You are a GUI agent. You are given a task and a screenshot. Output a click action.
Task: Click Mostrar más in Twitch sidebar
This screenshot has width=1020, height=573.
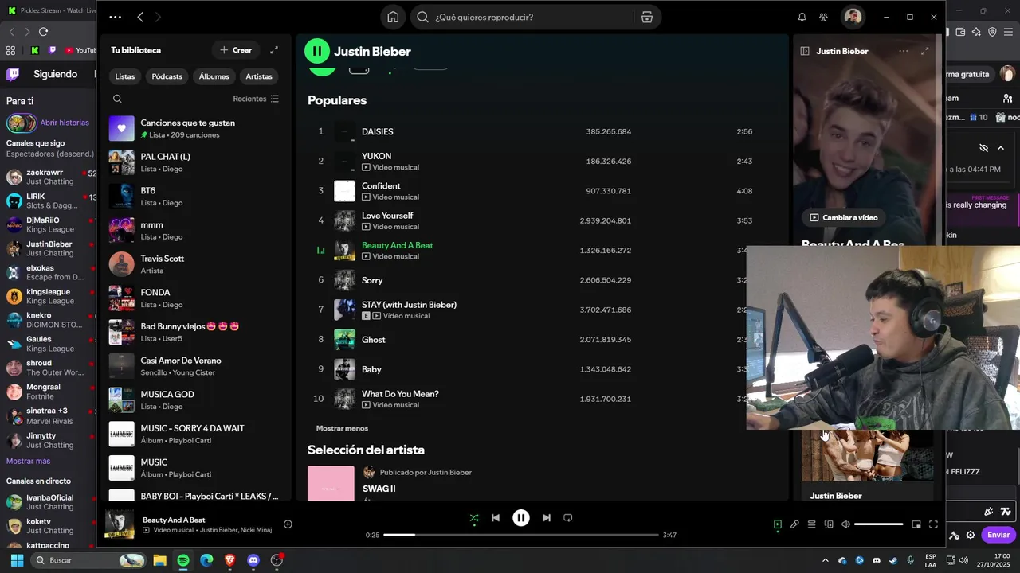(28, 461)
